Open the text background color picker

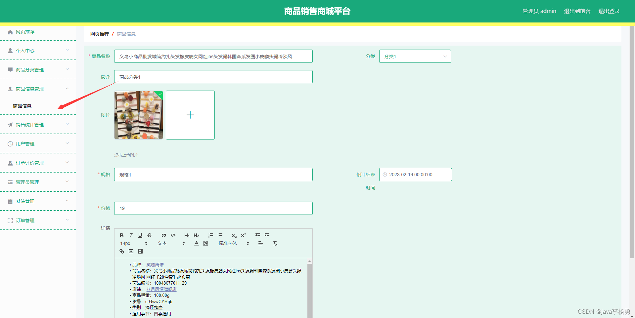click(206, 243)
